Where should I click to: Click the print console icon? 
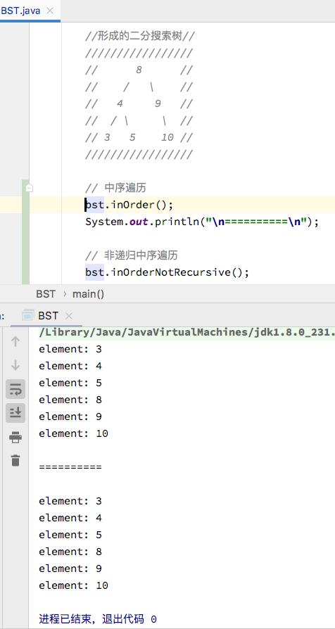(15, 437)
